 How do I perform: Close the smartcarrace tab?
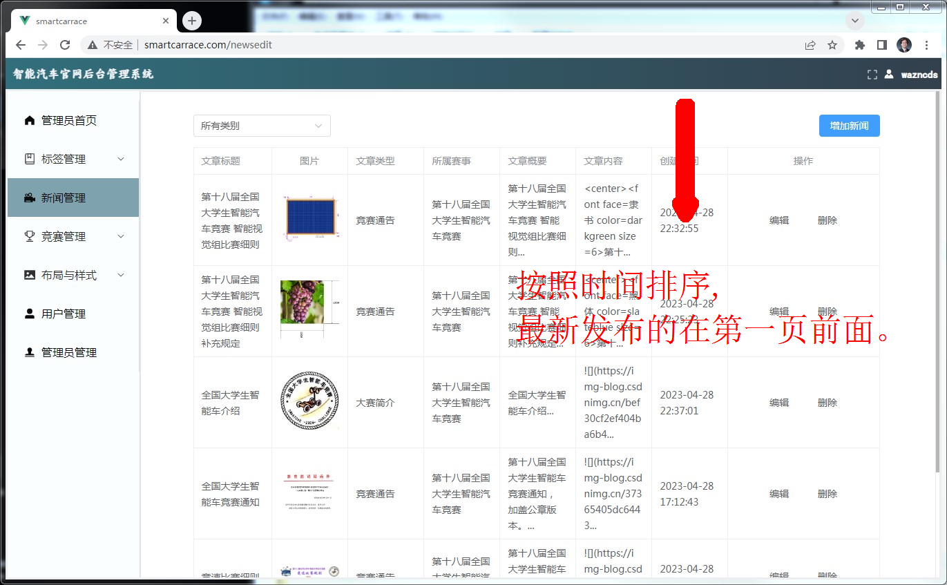[x=166, y=21]
